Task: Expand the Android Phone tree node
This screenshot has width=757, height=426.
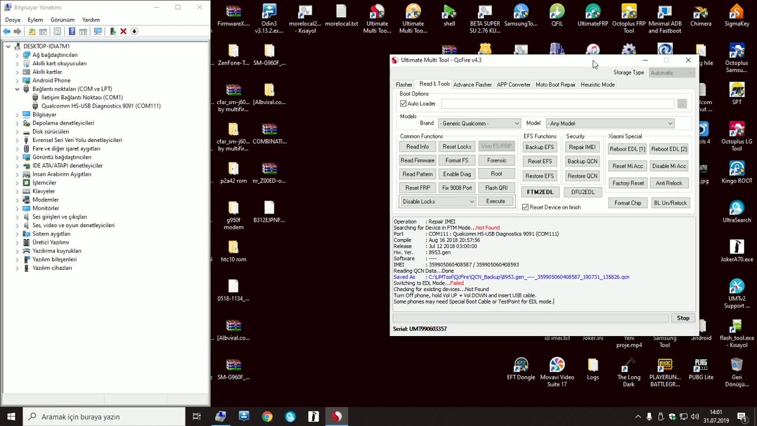Action: pos(18,80)
